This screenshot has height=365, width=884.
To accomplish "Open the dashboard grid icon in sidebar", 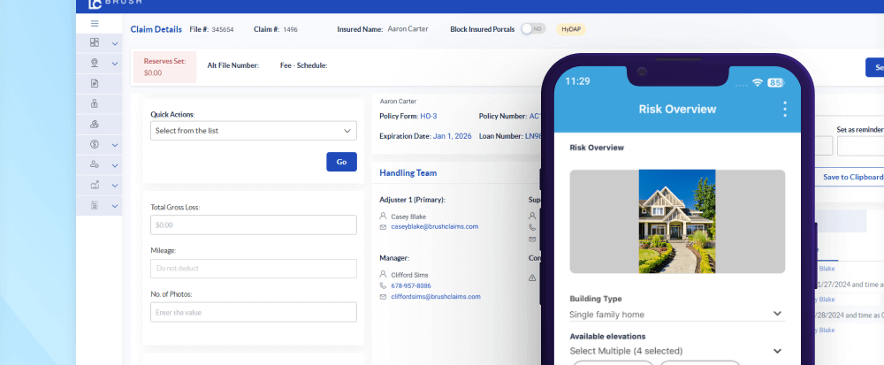I will click(x=95, y=42).
